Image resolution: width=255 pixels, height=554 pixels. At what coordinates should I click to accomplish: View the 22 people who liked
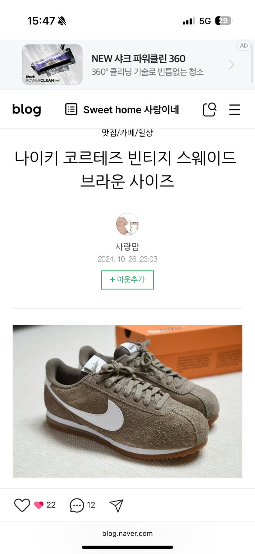pyautogui.click(x=45, y=505)
